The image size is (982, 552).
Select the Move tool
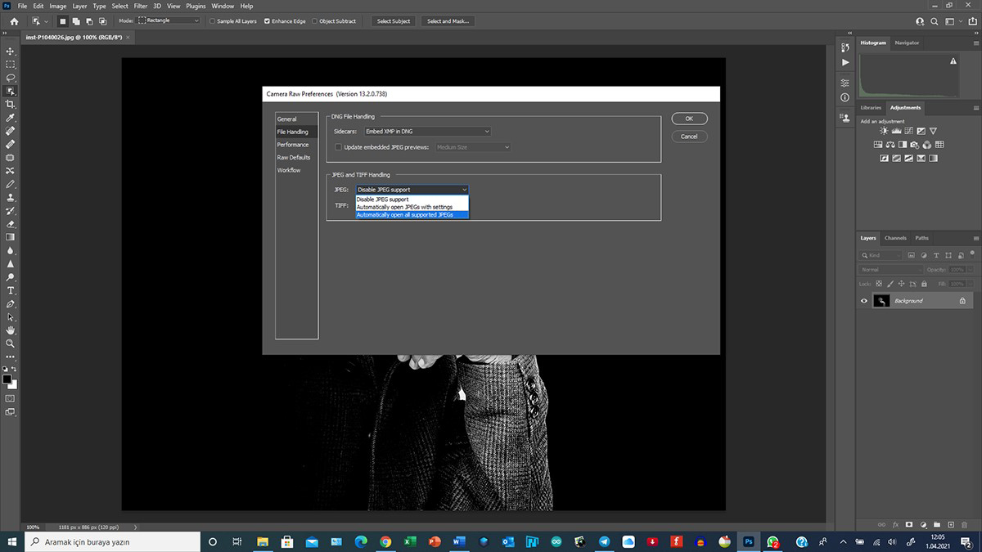pyautogui.click(x=11, y=51)
